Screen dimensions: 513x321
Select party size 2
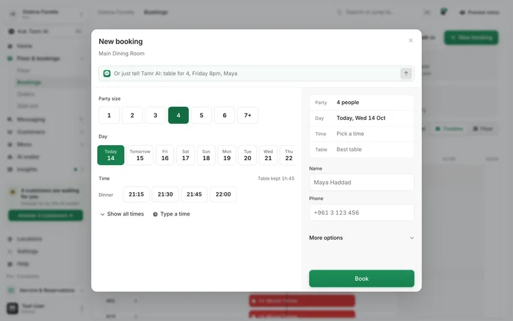132,115
